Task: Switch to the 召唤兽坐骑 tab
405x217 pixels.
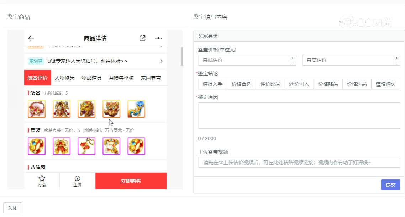Action: click(121, 78)
